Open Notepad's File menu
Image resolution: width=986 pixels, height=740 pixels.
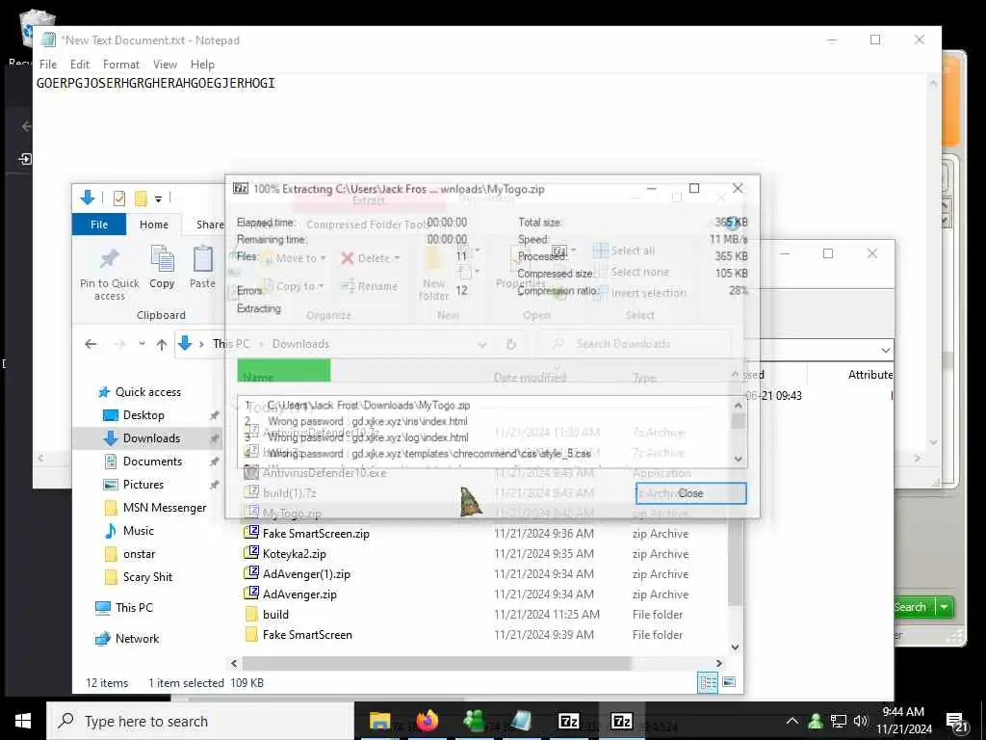click(x=48, y=65)
